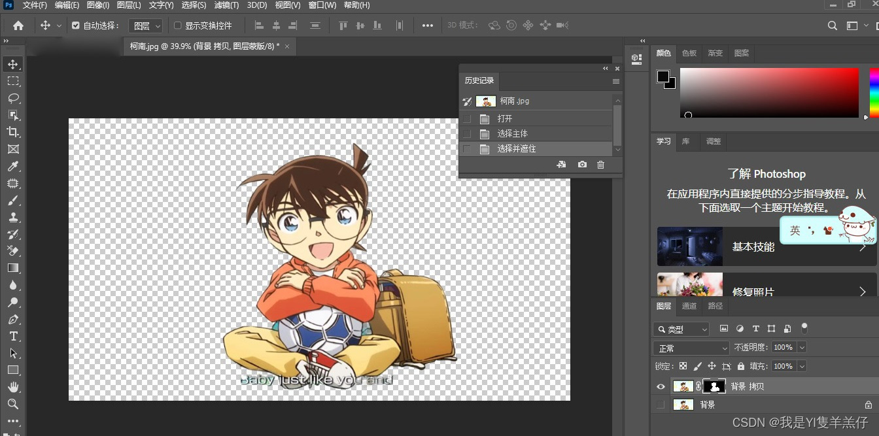Select the Move tool in toolbox
The image size is (879, 436).
[13, 64]
